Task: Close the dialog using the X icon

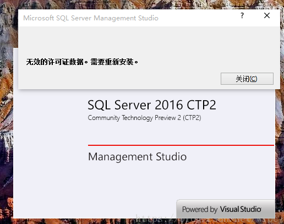Action: click(267, 15)
